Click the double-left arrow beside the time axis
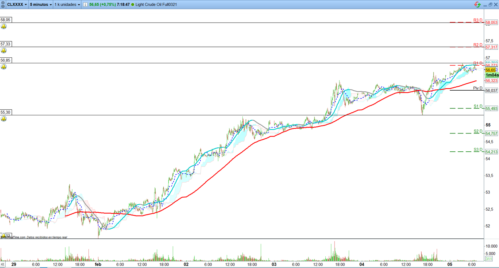 tap(3, 264)
